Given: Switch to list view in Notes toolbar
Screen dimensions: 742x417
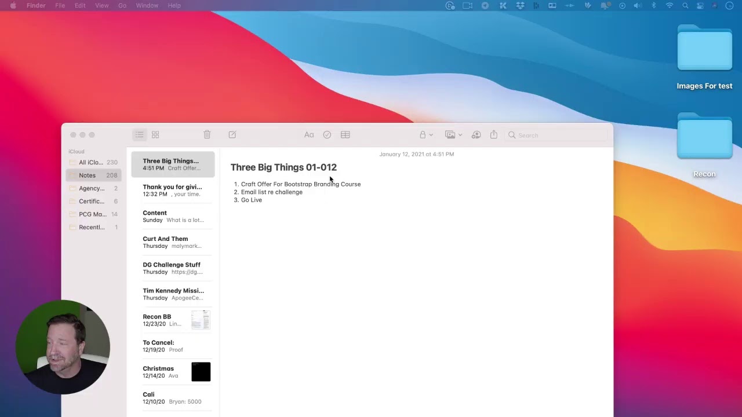Looking at the screenshot, I should (139, 135).
